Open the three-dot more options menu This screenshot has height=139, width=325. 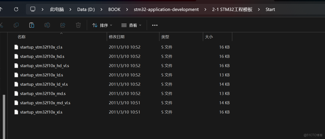point(155,25)
